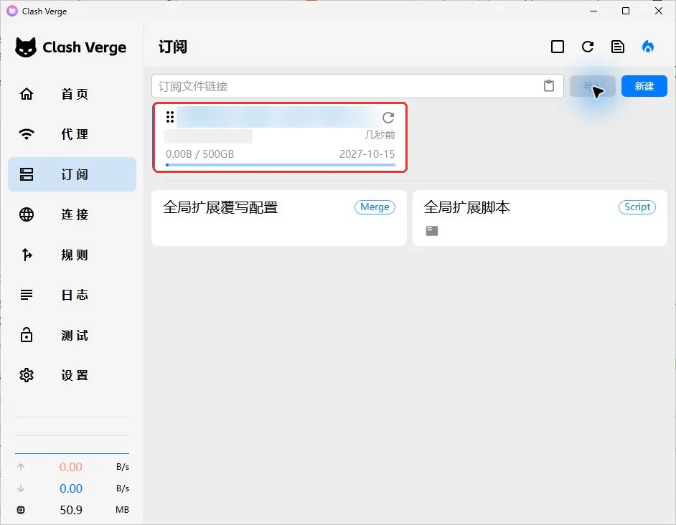
Task: Click the rules branching arrow icon
Action: click(x=27, y=255)
